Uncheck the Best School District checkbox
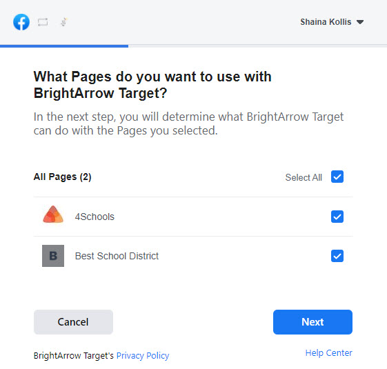Image resolution: width=387 pixels, height=369 pixels. [337, 256]
